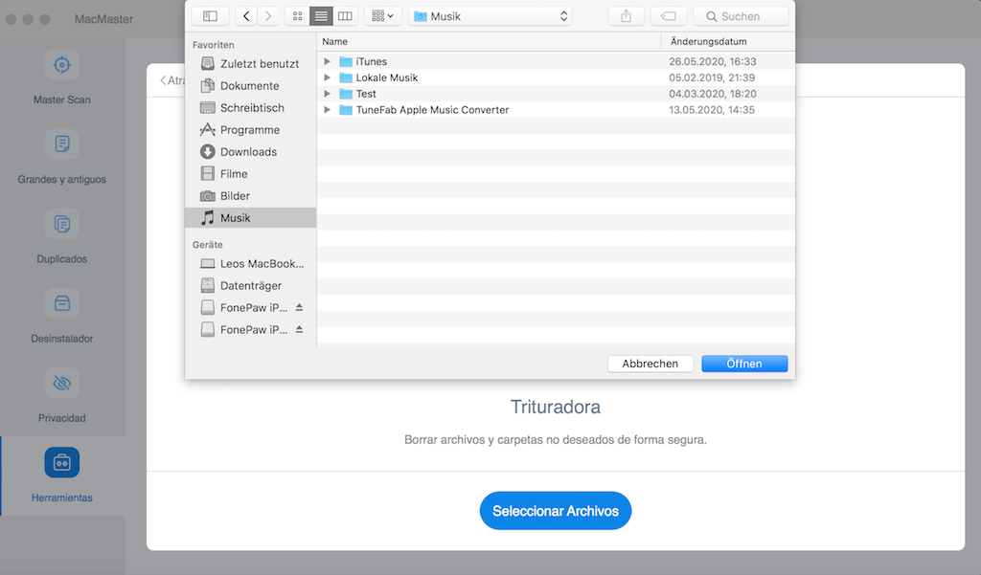Viewport: 981px width, 575px height.
Task: Select Schreibtisch in sidebar
Action: coord(250,107)
